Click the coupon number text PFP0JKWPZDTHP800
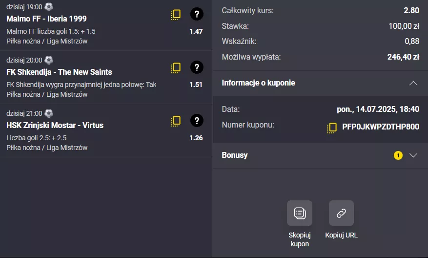The width and height of the screenshot is (428, 258). click(381, 127)
